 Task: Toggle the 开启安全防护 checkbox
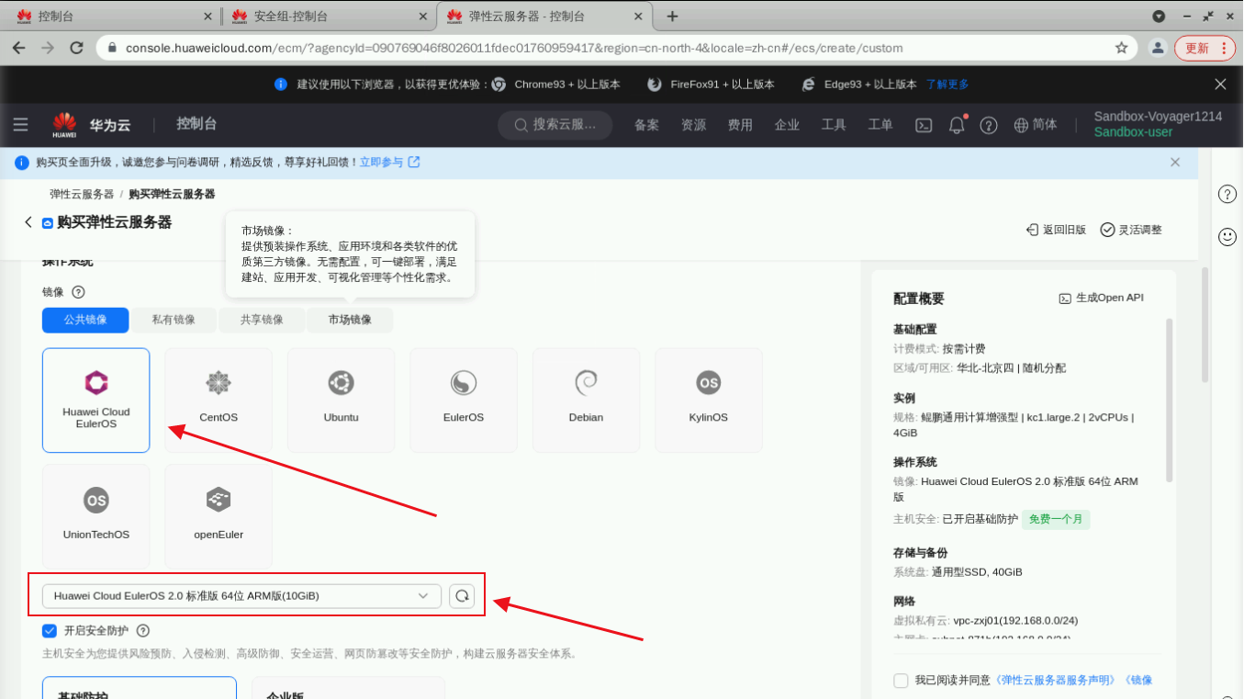(50, 631)
